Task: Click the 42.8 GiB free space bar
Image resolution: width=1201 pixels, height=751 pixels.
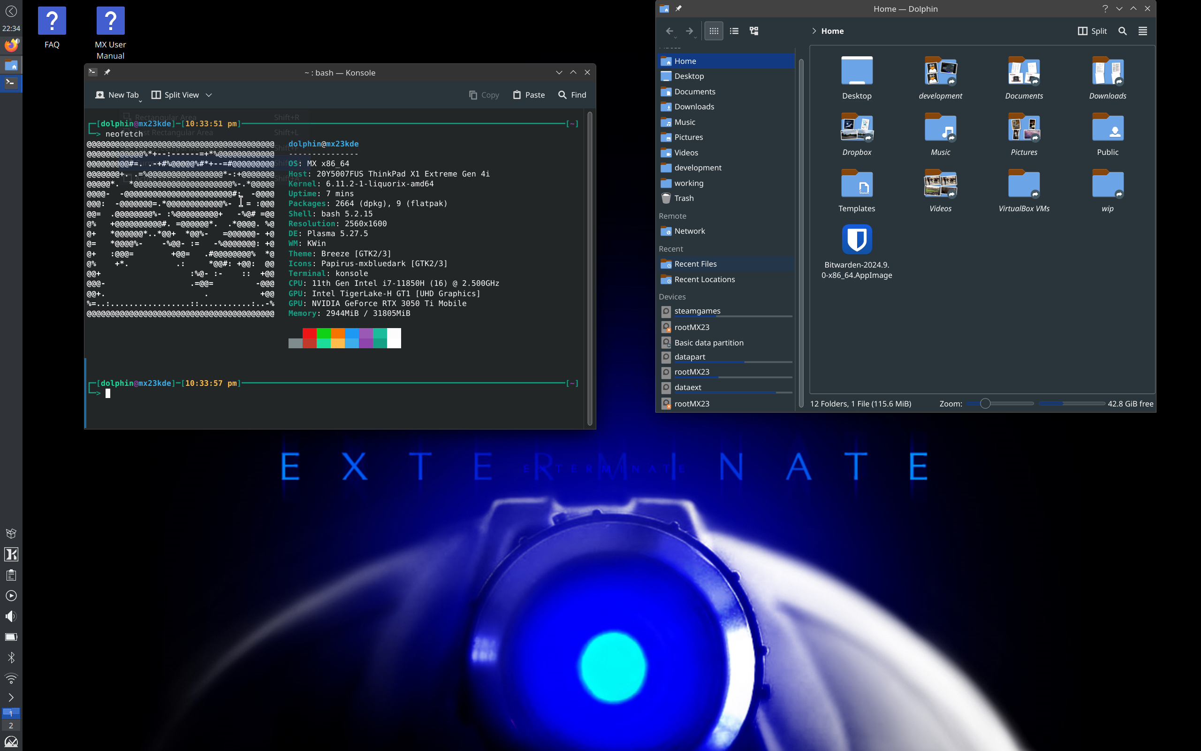Action: click(x=1072, y=403)
